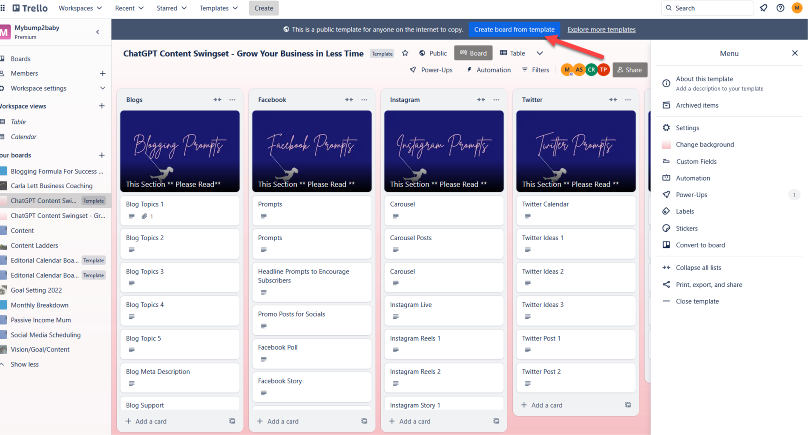
Task: Add a new board with plus icon
Action: (102, 155)
